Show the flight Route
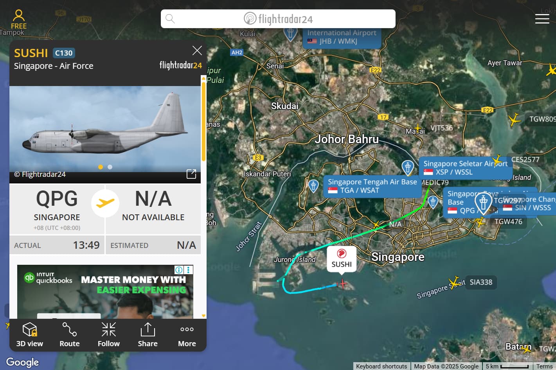This screenshot has width=556, height=370. point(70,335)
